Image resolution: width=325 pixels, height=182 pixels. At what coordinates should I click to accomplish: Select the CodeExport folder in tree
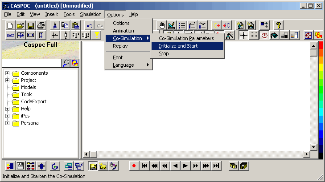(x=34, y=101)
